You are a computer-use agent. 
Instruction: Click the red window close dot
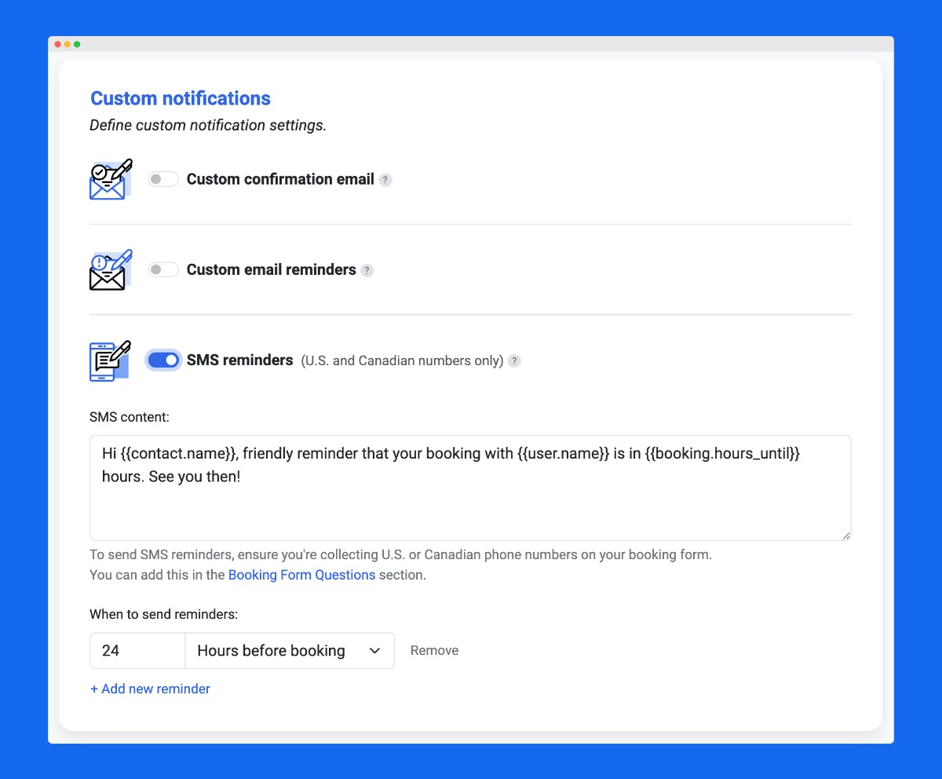(58, 44)
